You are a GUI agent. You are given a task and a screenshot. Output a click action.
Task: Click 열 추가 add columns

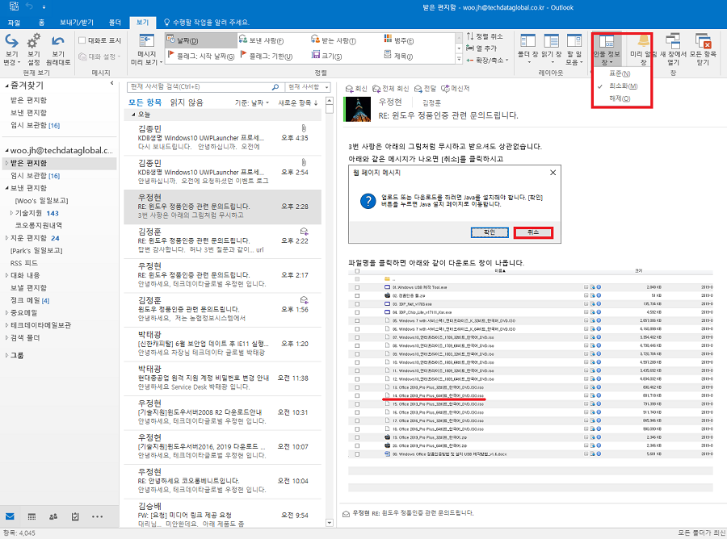pos(481,48)
